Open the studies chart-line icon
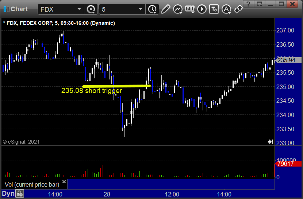 click(x=177, y=9)
